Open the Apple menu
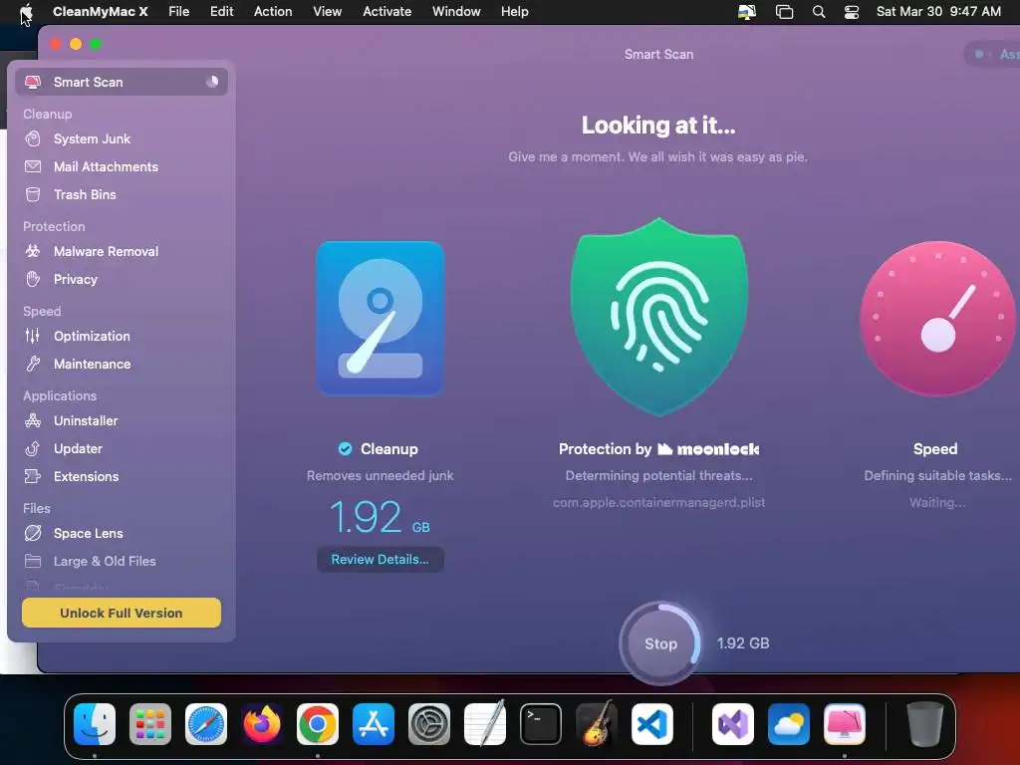 pyautogui.click(x=26, y=12)
